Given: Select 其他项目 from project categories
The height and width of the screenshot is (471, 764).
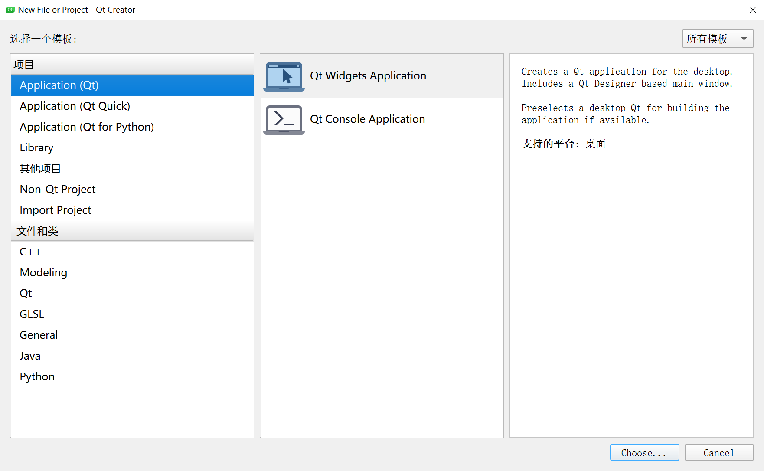Looking at the screenshot, I should click(40, 168).
